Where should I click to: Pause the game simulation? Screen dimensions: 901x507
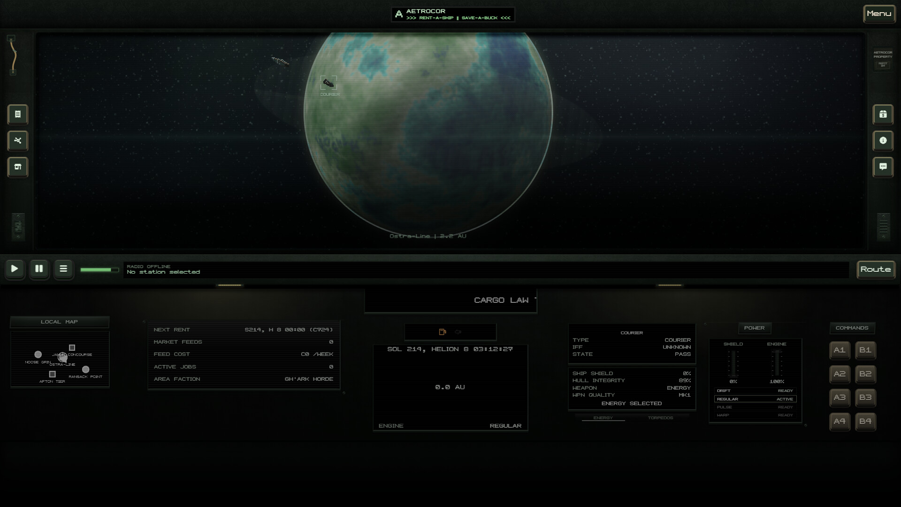tap(39, 269)
